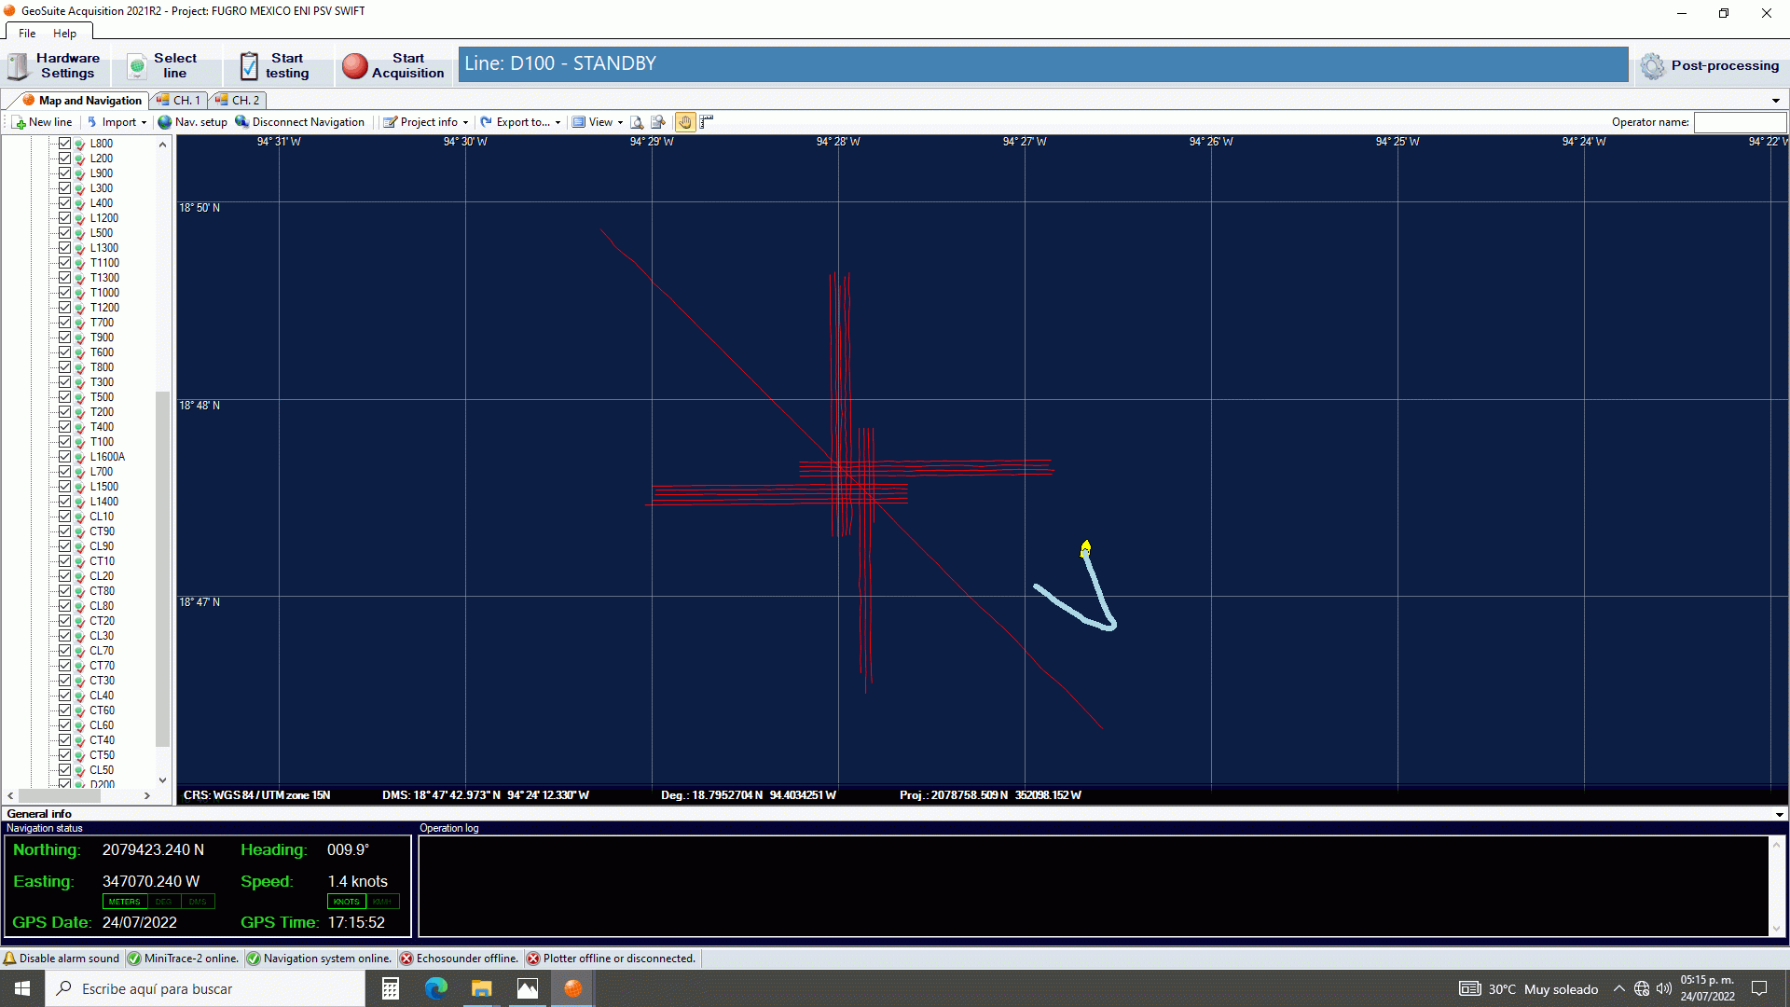Screen dimensions: 1790x1007
Task: Uncheck the L800 line visibility
Action: pyautogui.click(x=64, y=143)
